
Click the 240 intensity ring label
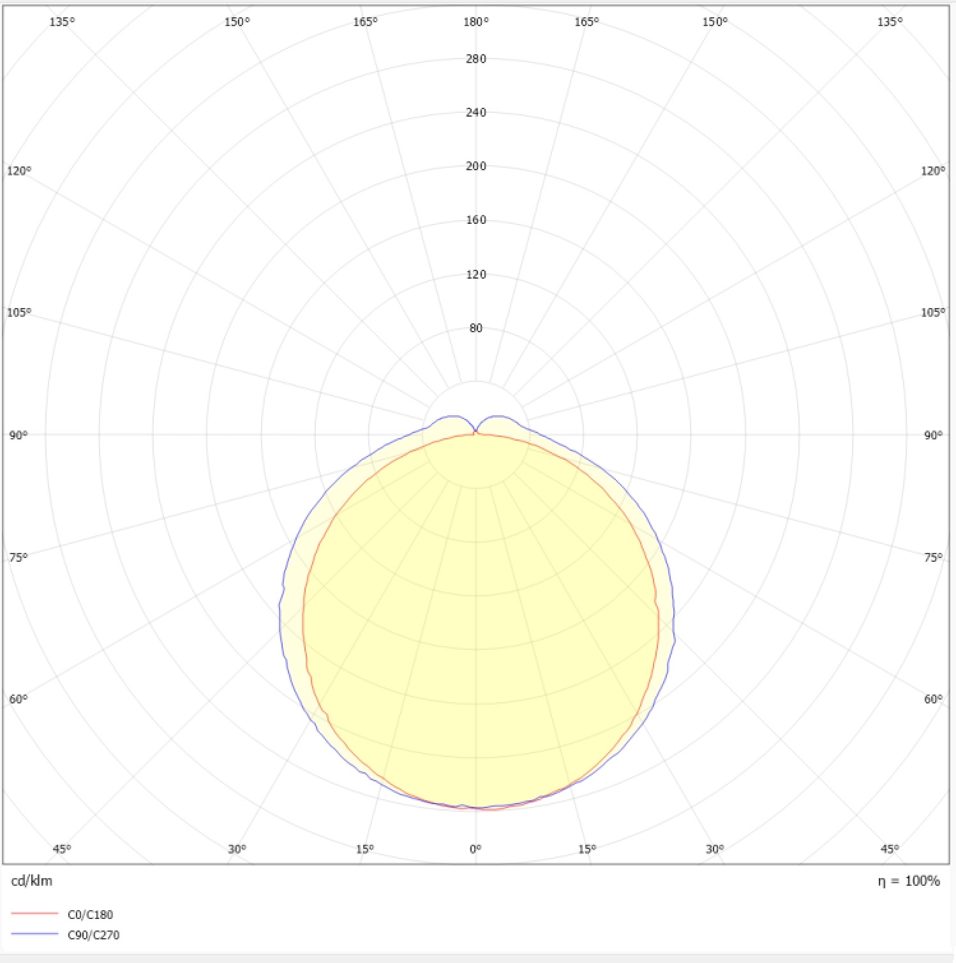[x=476, y=112]
